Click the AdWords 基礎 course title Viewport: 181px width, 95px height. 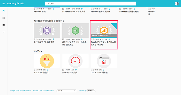pyautogui.click(x=40, y=12)
